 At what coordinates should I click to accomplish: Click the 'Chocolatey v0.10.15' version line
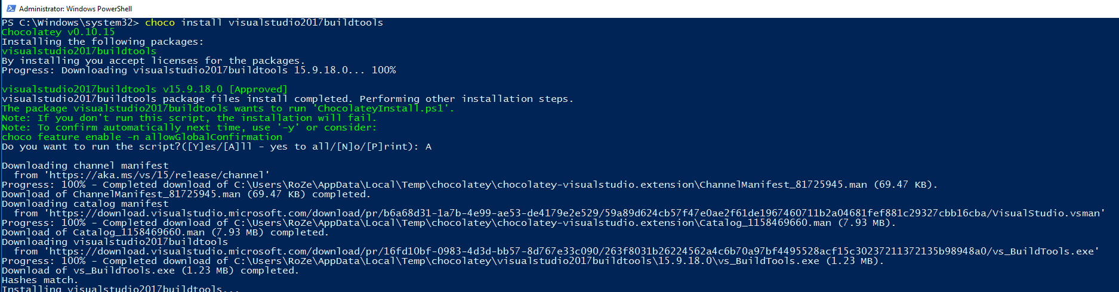click(58, 32)
